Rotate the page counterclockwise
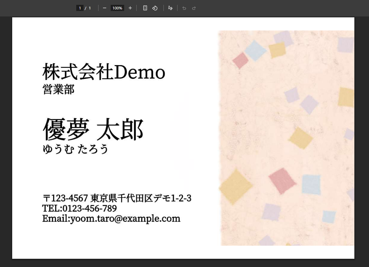Screen dimensions: 369x267 pyautogui.click(x=155, y=8)
